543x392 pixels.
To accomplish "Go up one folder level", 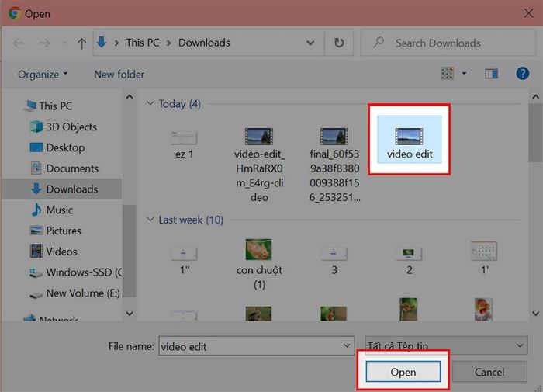I will 81,43.
